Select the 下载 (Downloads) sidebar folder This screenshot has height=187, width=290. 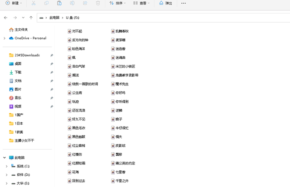coord(18,72)
